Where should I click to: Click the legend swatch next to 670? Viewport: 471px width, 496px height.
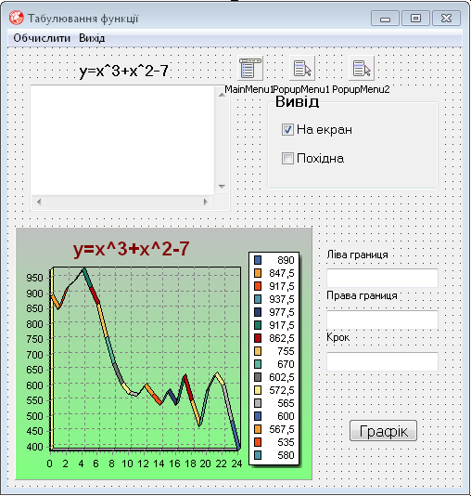point(258,364)
